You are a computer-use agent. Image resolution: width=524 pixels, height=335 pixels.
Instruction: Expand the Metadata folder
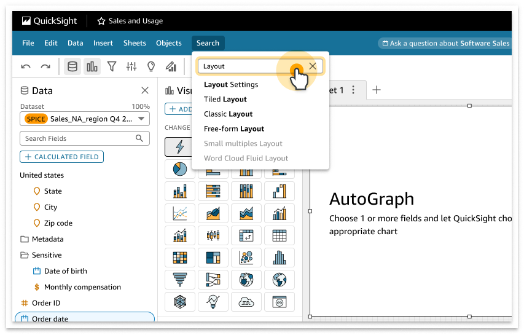click(x=42, y=239)
